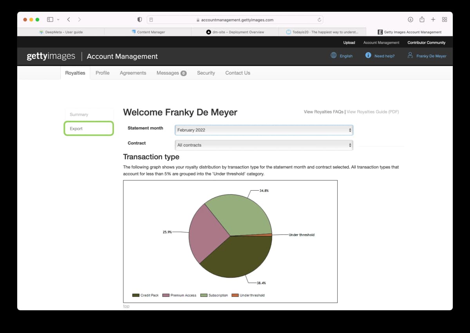Screen dimensions: 470x333
Task: Click the DeepMeta tab favicon
Action: [41, 32]
